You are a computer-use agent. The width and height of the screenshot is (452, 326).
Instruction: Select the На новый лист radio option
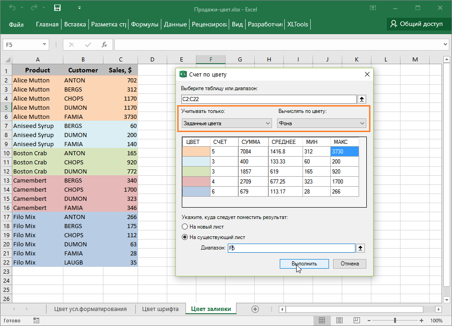[x=185, y=226]
